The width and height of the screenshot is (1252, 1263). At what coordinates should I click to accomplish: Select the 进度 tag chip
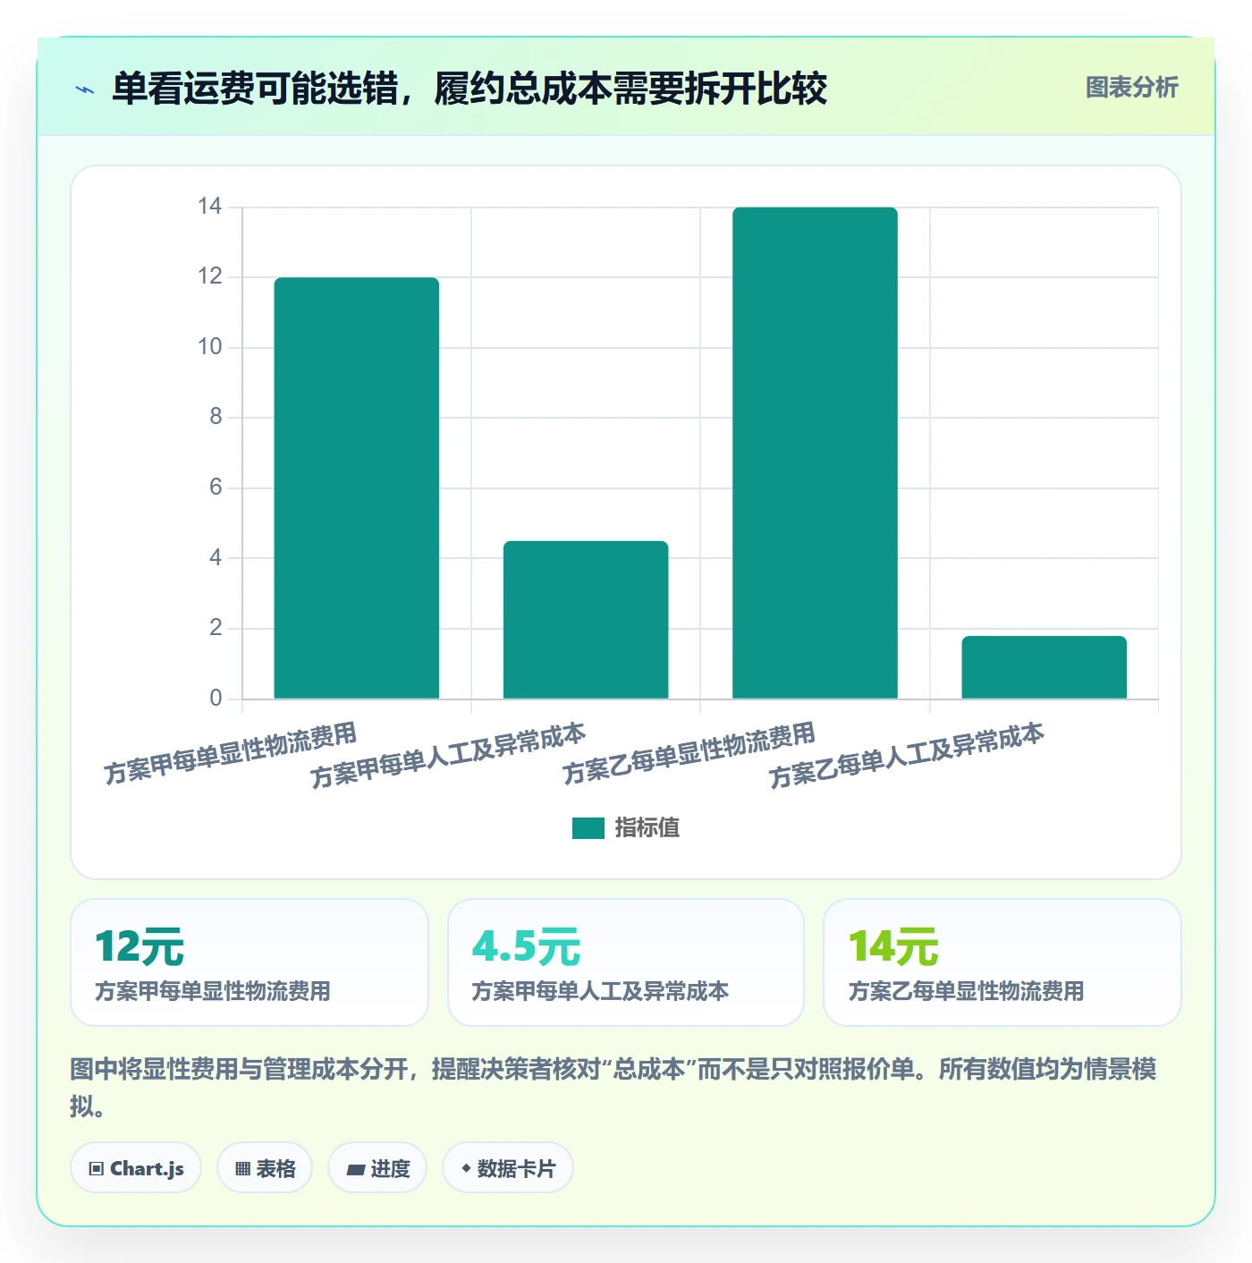[x=377, y=1168]
